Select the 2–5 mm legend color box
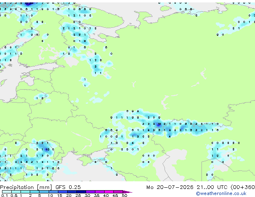 pos(35,192)
